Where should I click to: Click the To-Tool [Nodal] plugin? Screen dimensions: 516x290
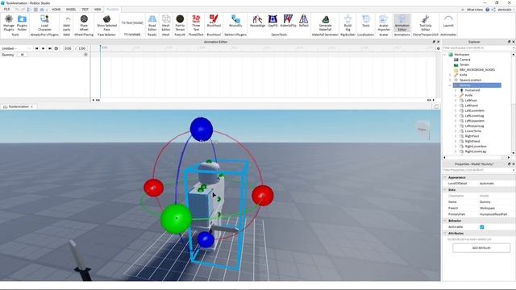click(132, 23)
